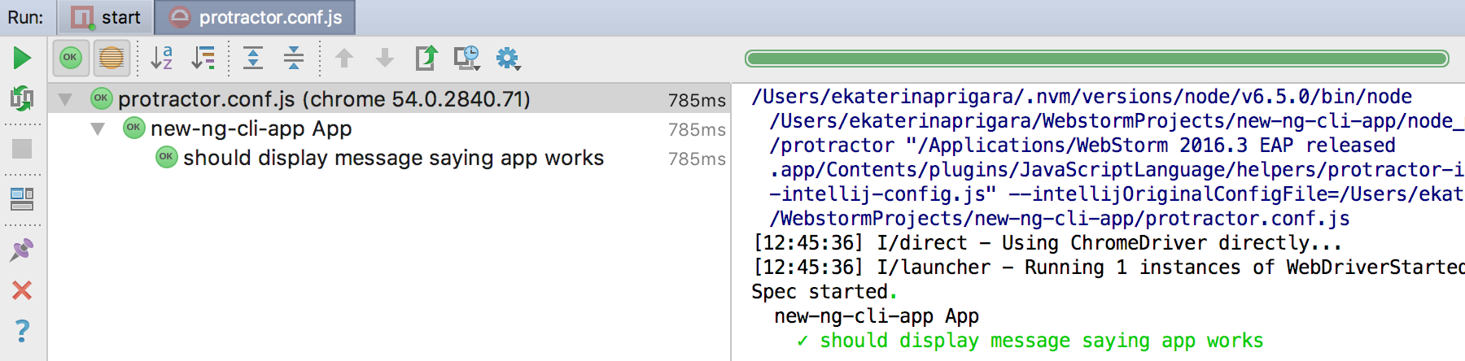Click the green test progress bar
Screen dimensions: 1465x361
1096,59
